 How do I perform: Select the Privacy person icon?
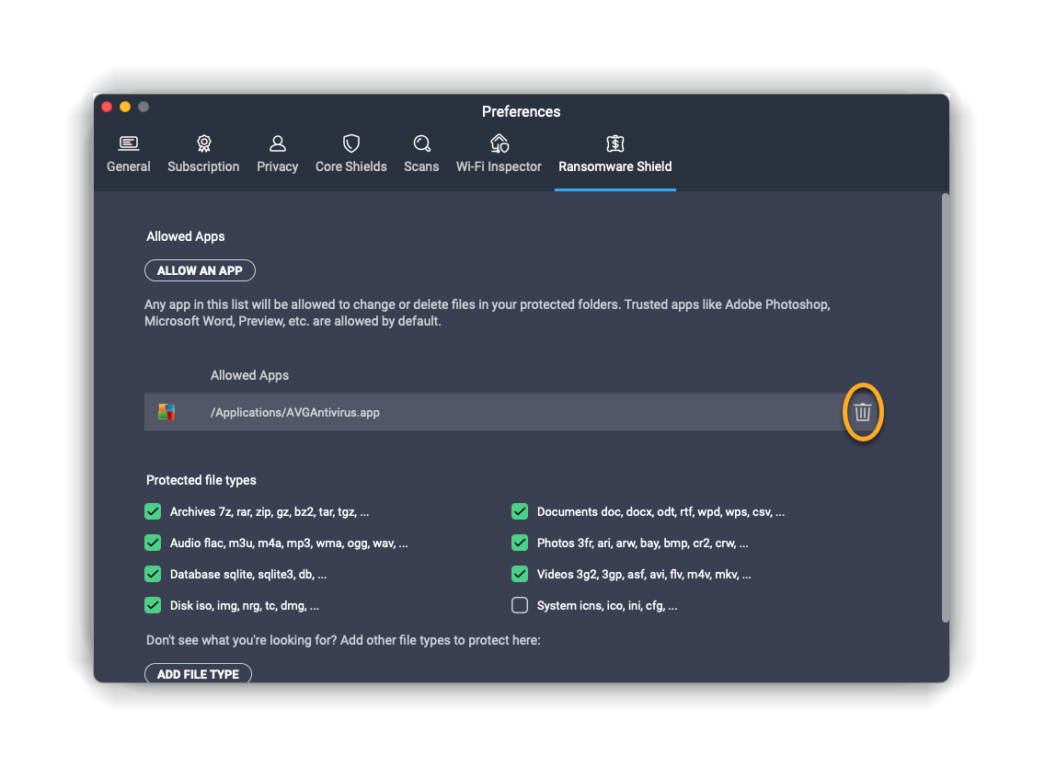pos(277,143)
